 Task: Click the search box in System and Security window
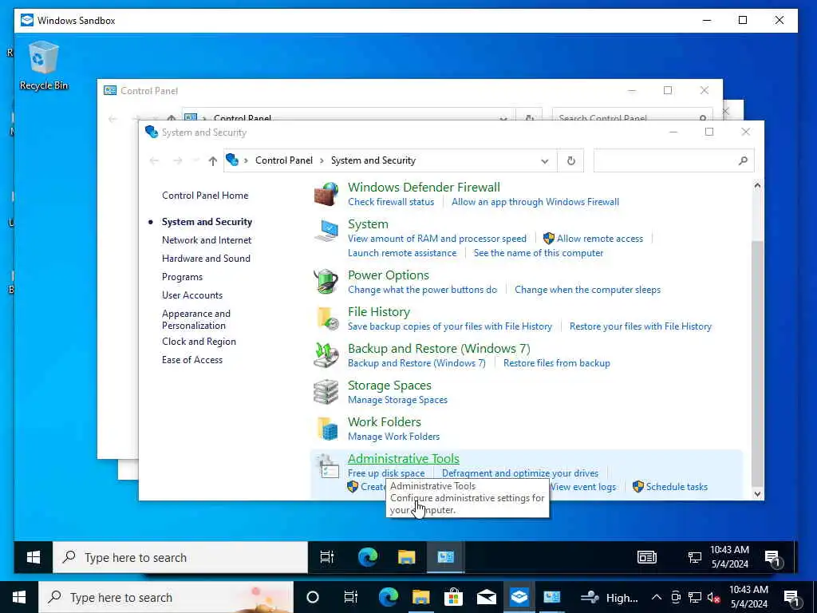(673, 160)
